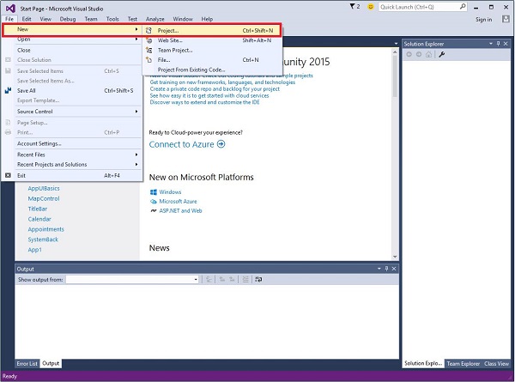
Task: Click the Team Project icon in submenu
Action: (x=149, y=51)
